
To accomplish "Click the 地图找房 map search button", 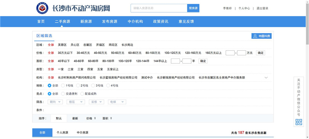I will (261, 36).
